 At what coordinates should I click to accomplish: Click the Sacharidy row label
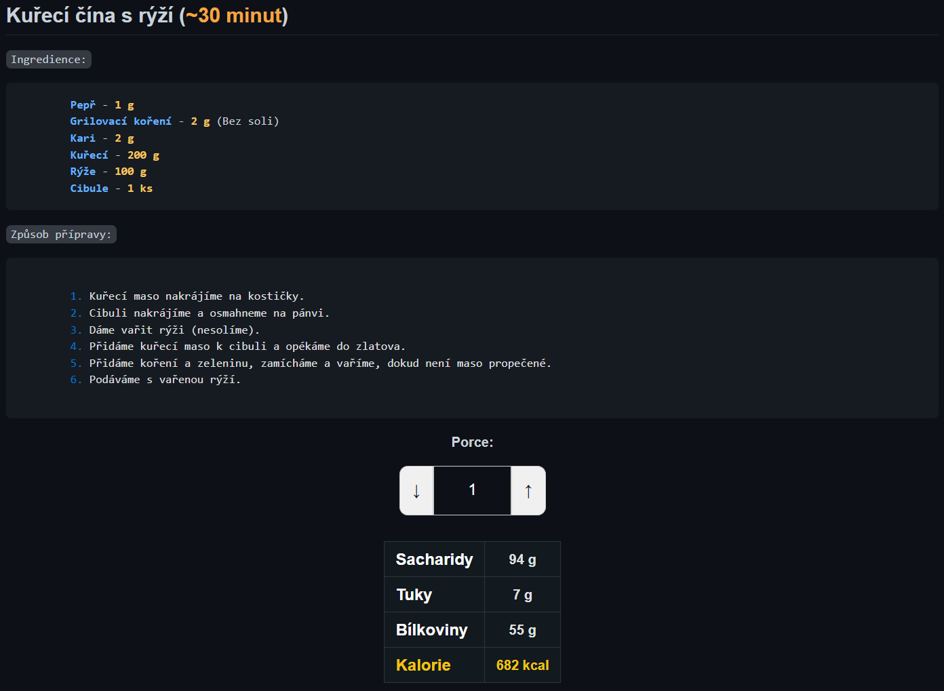coord(434,559)
